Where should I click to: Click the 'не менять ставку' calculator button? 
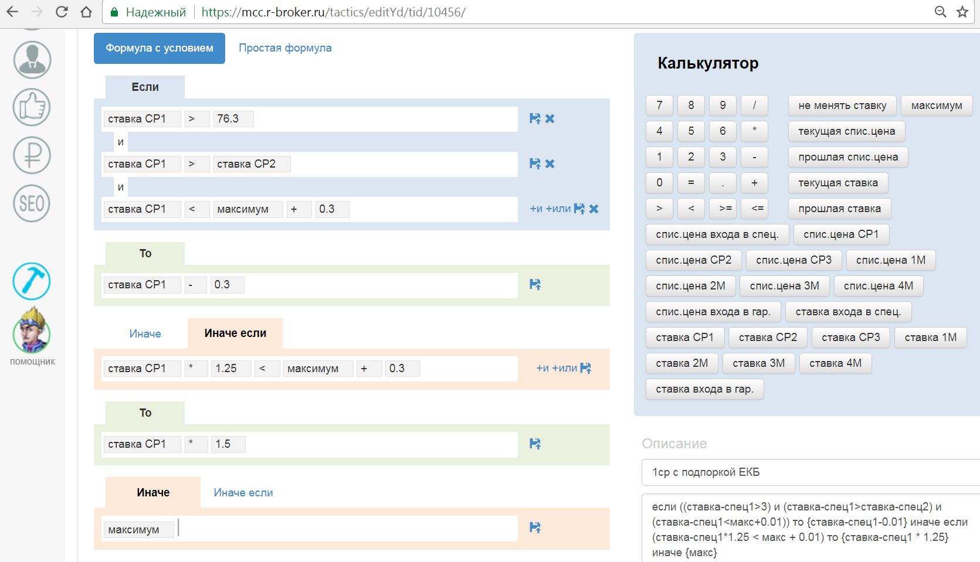coord(842,105)
